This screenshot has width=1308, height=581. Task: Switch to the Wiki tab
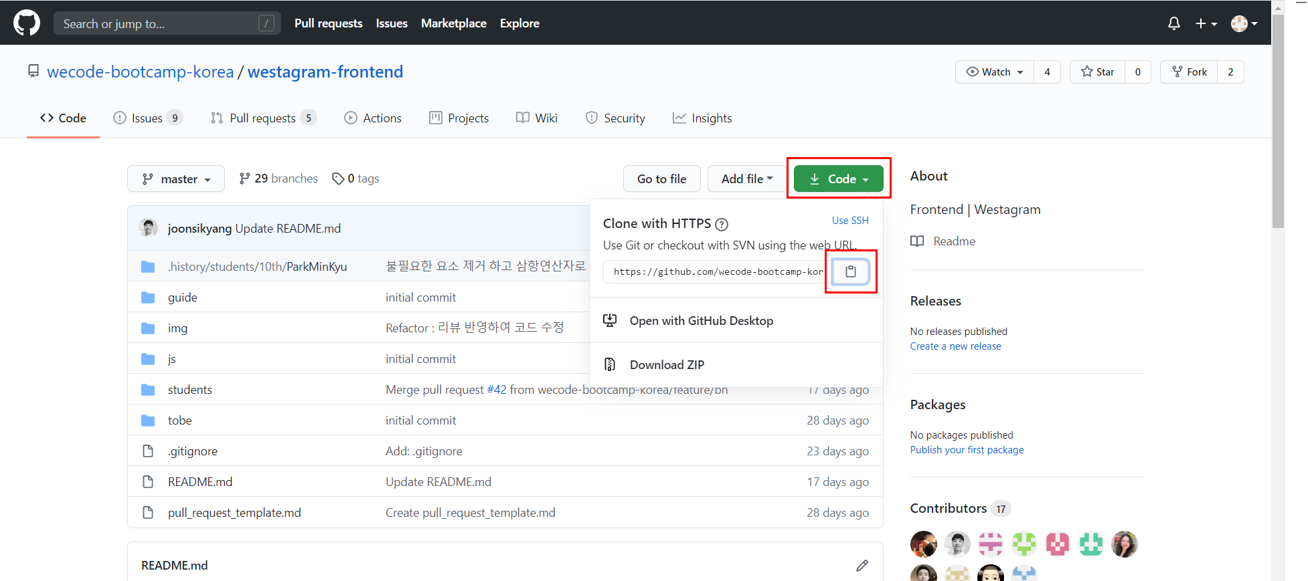(x=537, y=118)
